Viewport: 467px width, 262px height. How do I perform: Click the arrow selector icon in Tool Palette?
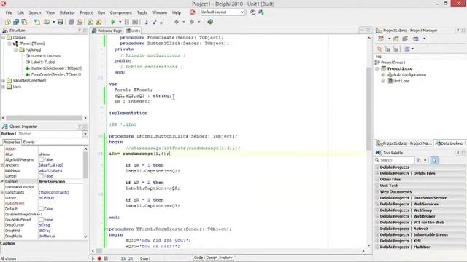(435, 160)
